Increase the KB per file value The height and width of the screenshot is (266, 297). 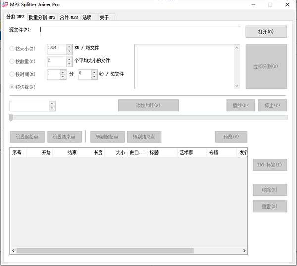[69, 47]
